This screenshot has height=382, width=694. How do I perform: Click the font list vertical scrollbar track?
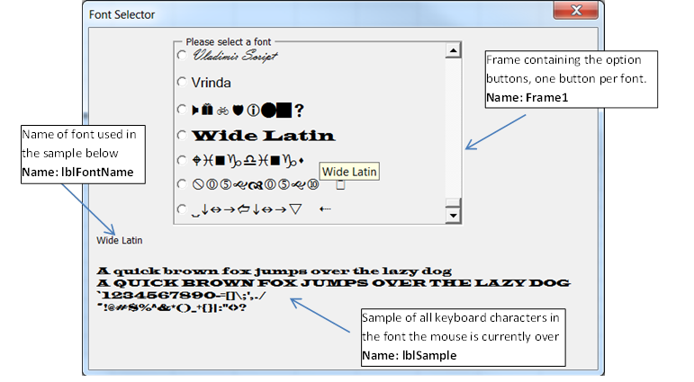coord(454,135)
